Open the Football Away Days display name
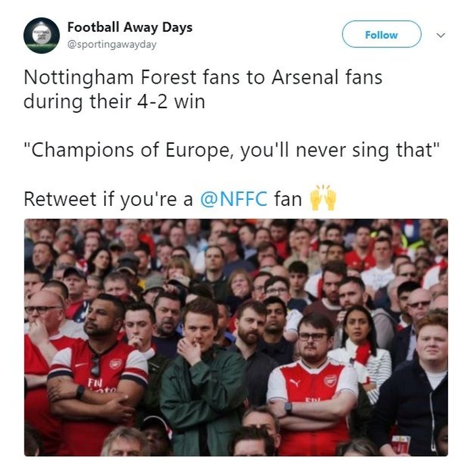Viewport: 473px width, 464px height. (x=130, y=27)
